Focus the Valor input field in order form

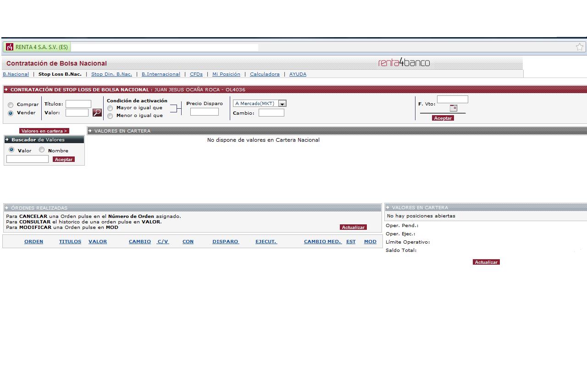77,112
